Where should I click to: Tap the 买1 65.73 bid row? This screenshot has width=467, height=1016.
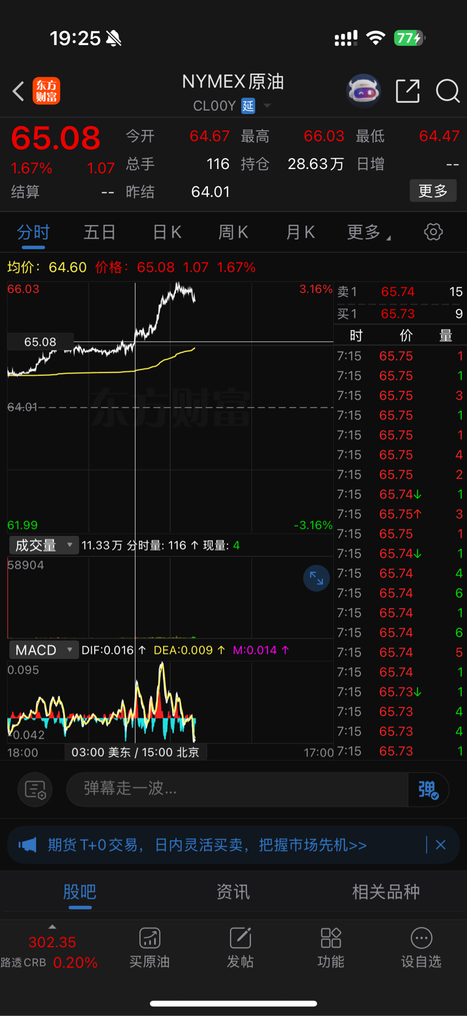pos(400,314)
